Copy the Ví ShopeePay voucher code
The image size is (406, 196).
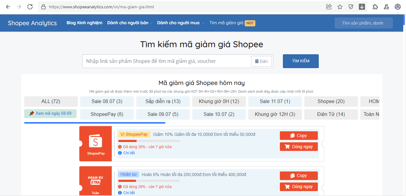coord(299,136)
